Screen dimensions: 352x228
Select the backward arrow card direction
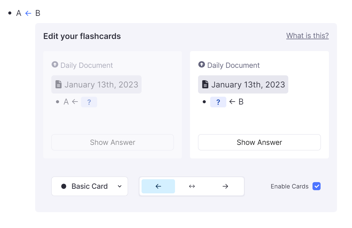pyautogui.click(x=158, y=186)
